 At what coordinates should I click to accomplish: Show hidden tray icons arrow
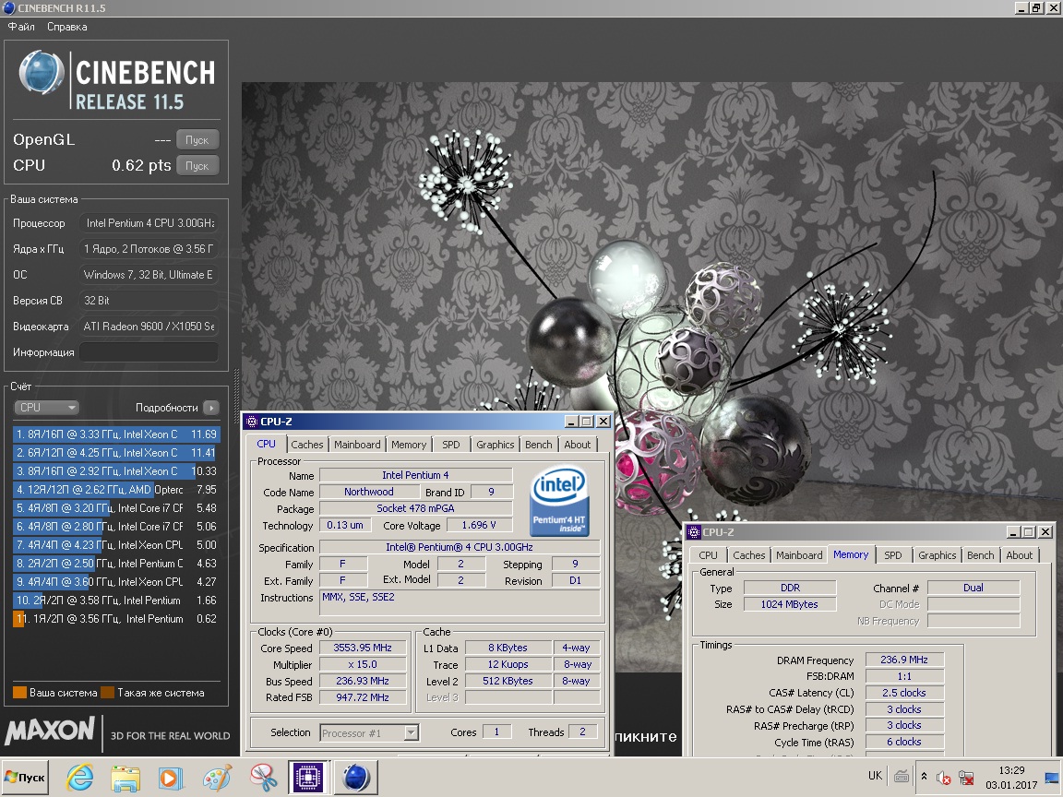coord(924,777)
